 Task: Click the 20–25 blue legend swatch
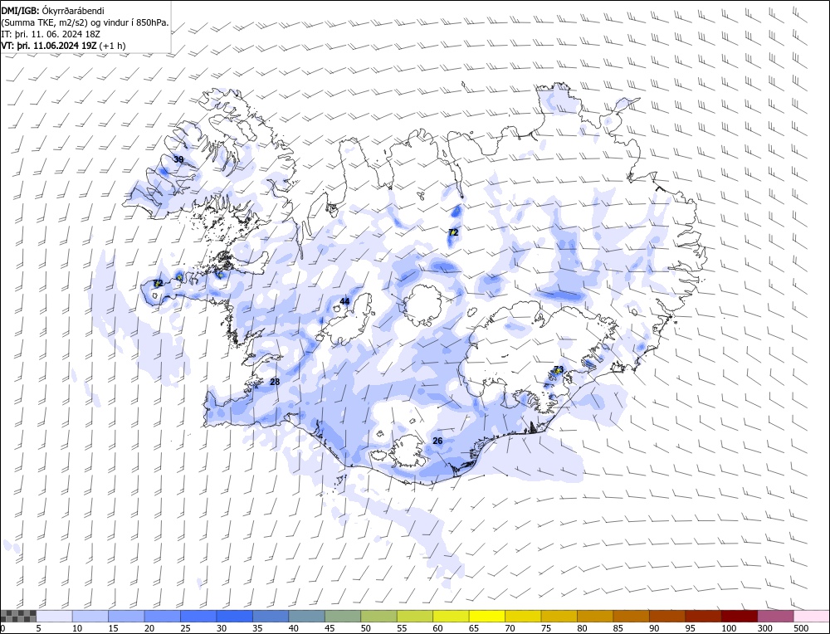[162, 616]
